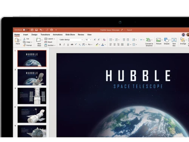The image size is (189, 142).
Task: Switch to the Design tab
Action: pyautogui.click(x=34, y=34)
